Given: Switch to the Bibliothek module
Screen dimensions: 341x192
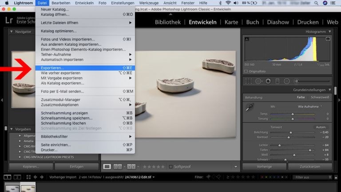Looking at the screenshot, I should 167,22.
